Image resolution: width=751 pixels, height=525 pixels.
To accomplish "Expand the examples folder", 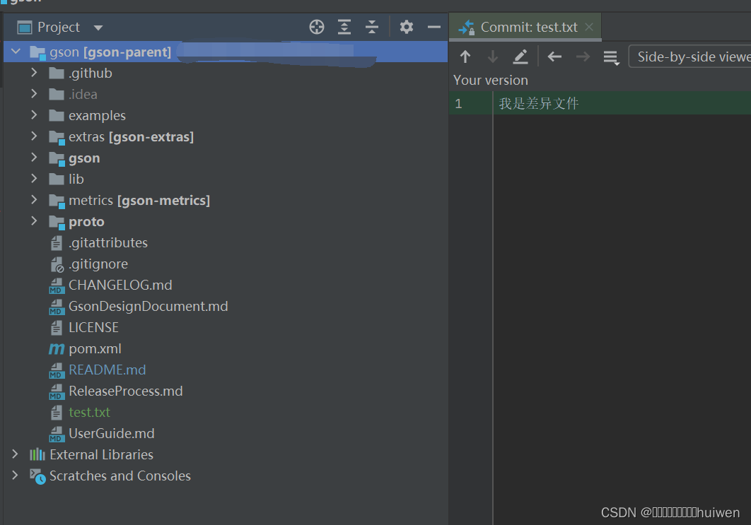I will (34, 114).
